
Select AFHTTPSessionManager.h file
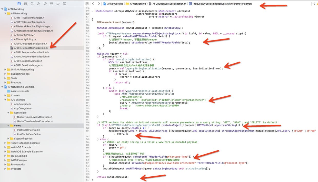[x=29, y=18]
